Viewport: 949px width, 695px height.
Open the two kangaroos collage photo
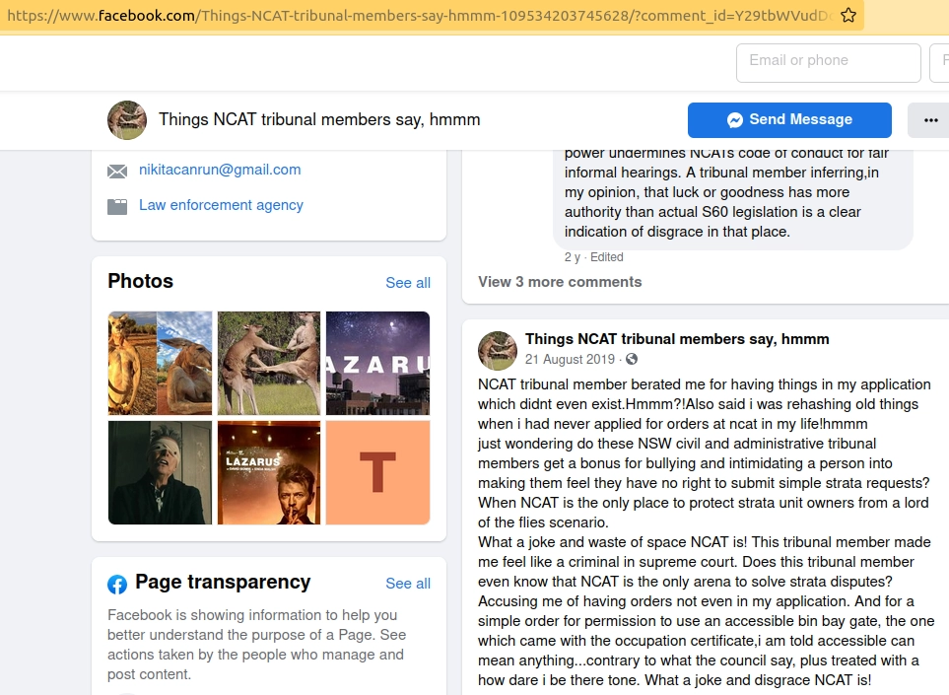click(x=161, y=363)
